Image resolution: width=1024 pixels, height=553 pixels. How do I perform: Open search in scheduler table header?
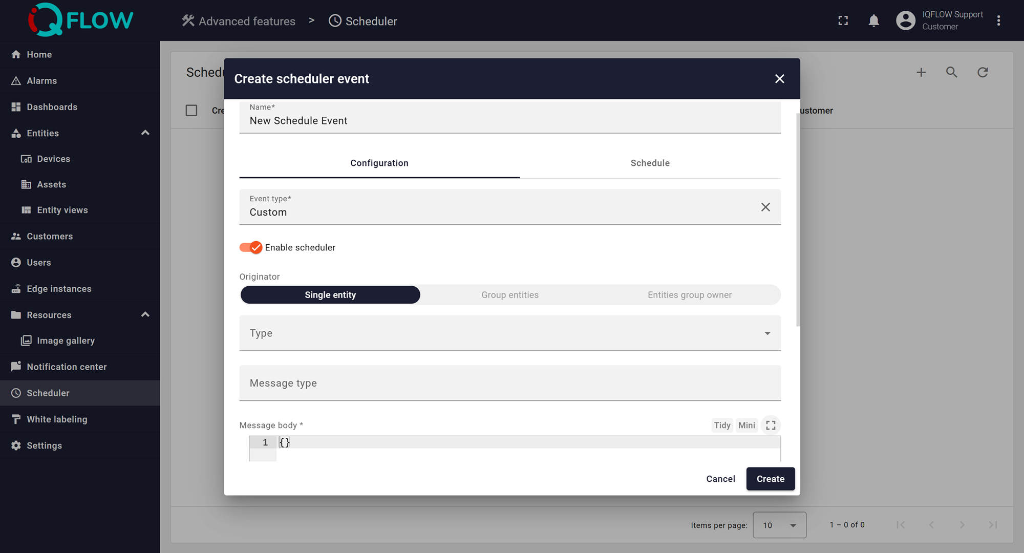[x=951, y=72]
